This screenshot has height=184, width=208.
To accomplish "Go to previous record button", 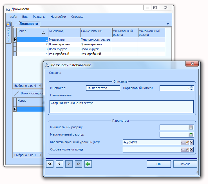I will coord(59,164).
